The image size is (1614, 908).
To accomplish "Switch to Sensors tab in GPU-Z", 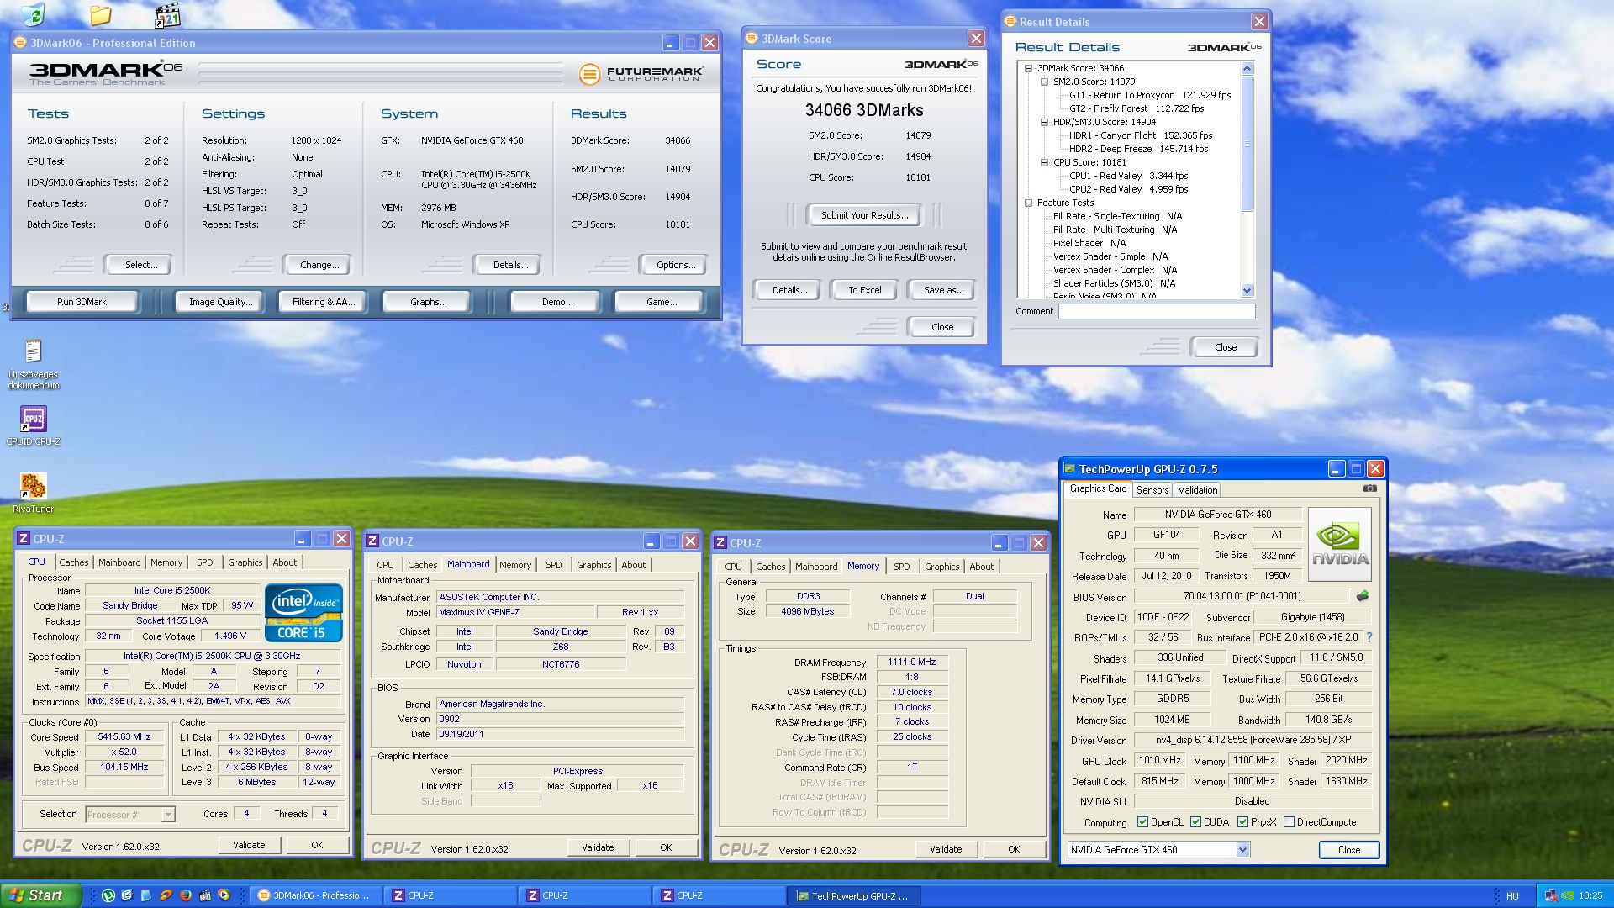I will click(1152, 489).
